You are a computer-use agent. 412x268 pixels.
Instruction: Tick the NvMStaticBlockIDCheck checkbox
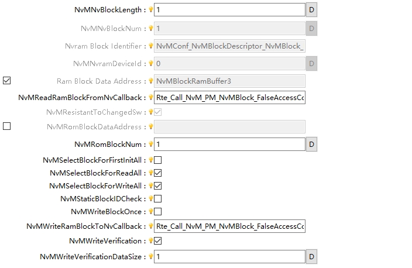[158, 199]
